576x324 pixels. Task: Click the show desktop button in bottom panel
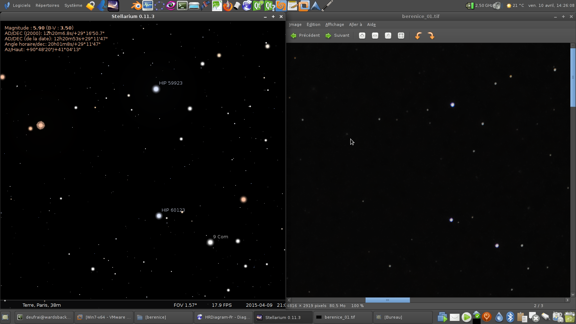pos(5,317)
